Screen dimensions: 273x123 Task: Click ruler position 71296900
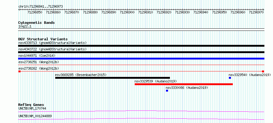(x=127, y=12)
